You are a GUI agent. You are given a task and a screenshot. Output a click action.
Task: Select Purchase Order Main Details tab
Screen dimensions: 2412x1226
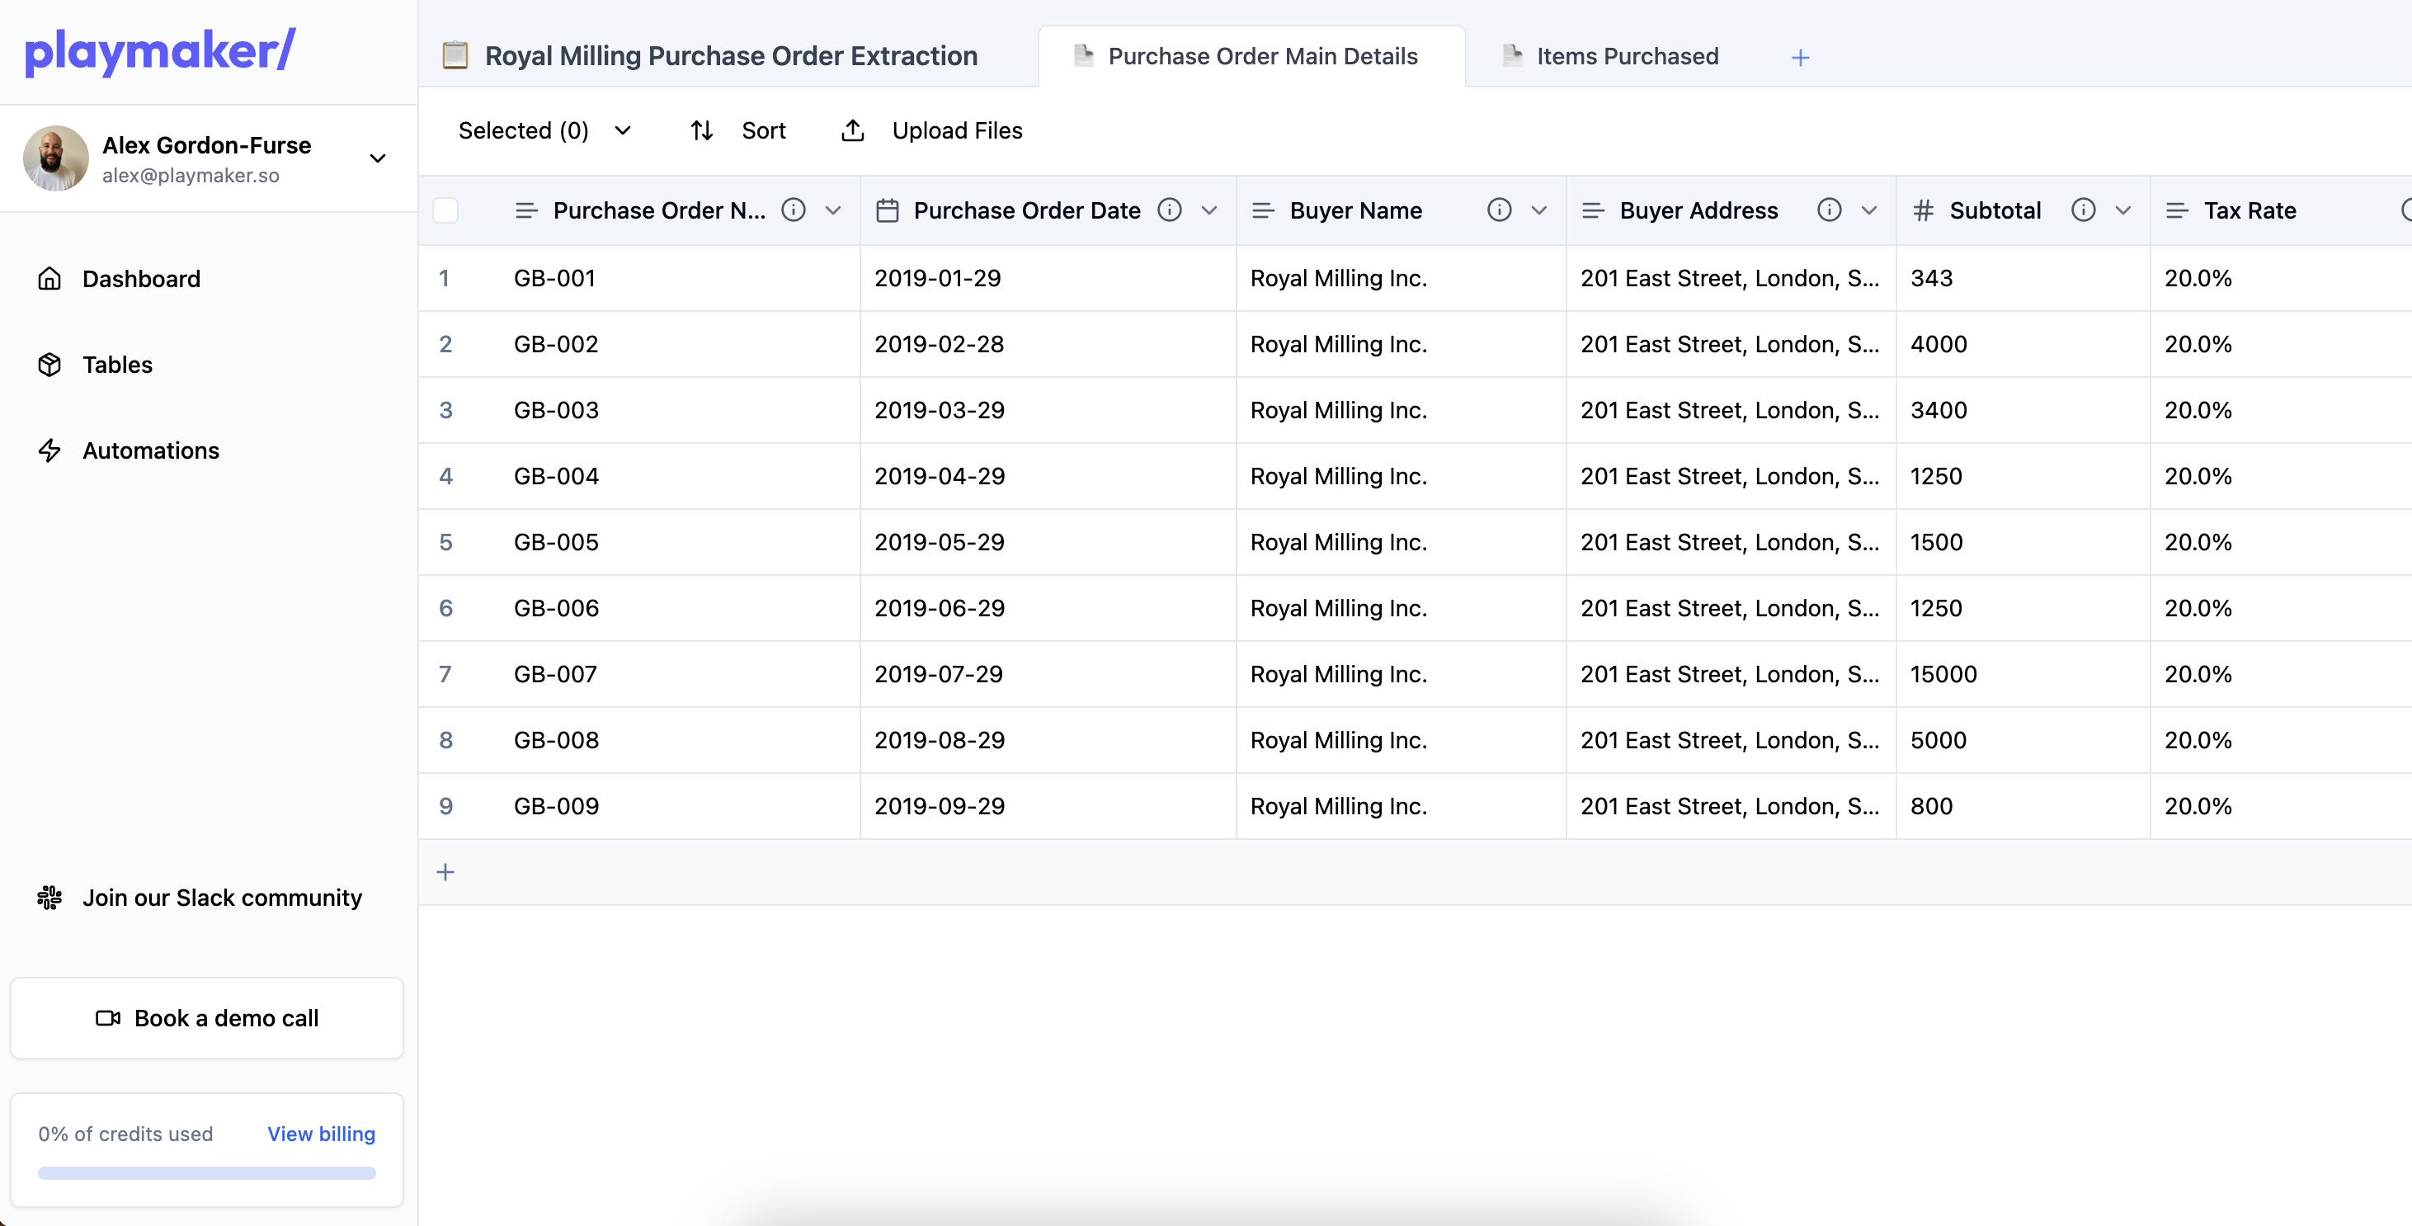[x=1261, y=56]
